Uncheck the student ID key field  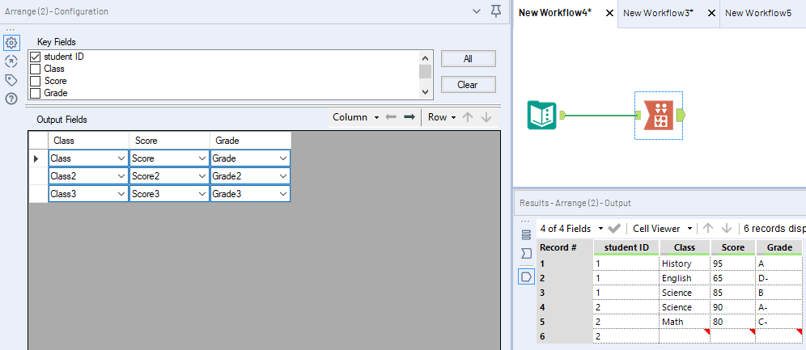click(x=35, y=57)
